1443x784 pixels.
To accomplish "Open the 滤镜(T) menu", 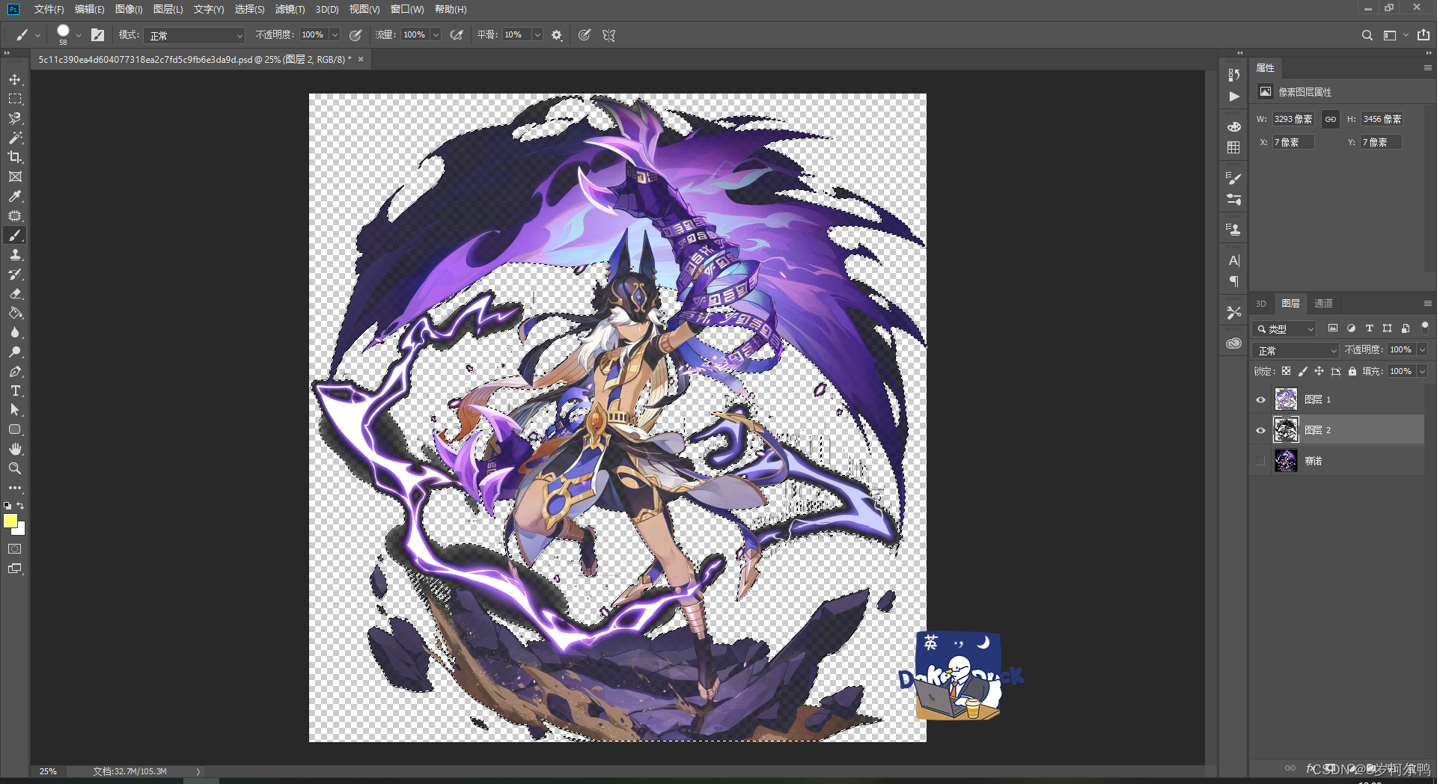I will (290, 9).
